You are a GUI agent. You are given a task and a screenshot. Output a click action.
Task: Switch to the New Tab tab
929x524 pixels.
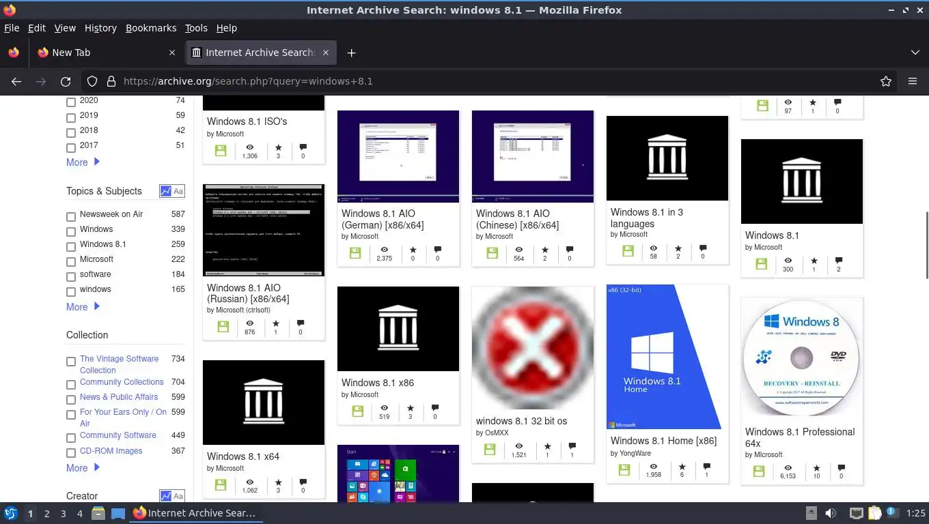click(x=106, y=53)
